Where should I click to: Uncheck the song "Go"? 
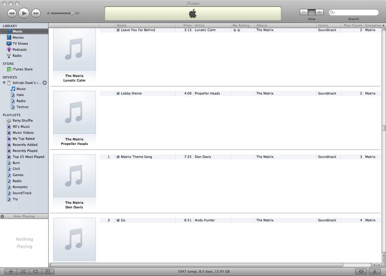pos(118,220)
